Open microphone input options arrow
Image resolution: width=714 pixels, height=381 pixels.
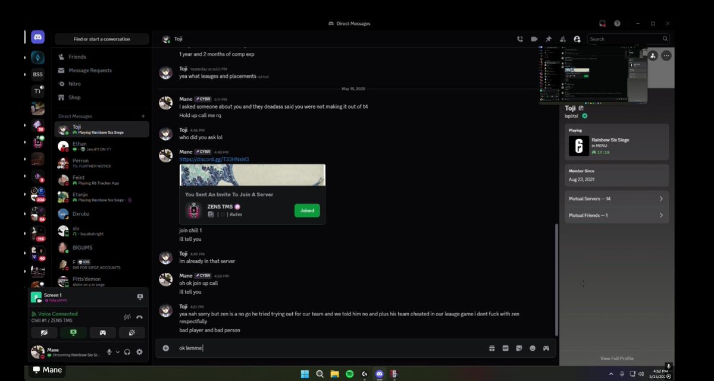(x=117, y=352)
